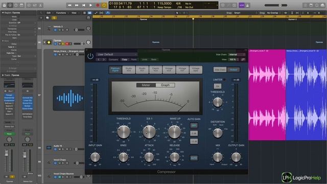The image size is (327, 184).
Task: Click Compare in the Compressor header
Action: point(113,60)
